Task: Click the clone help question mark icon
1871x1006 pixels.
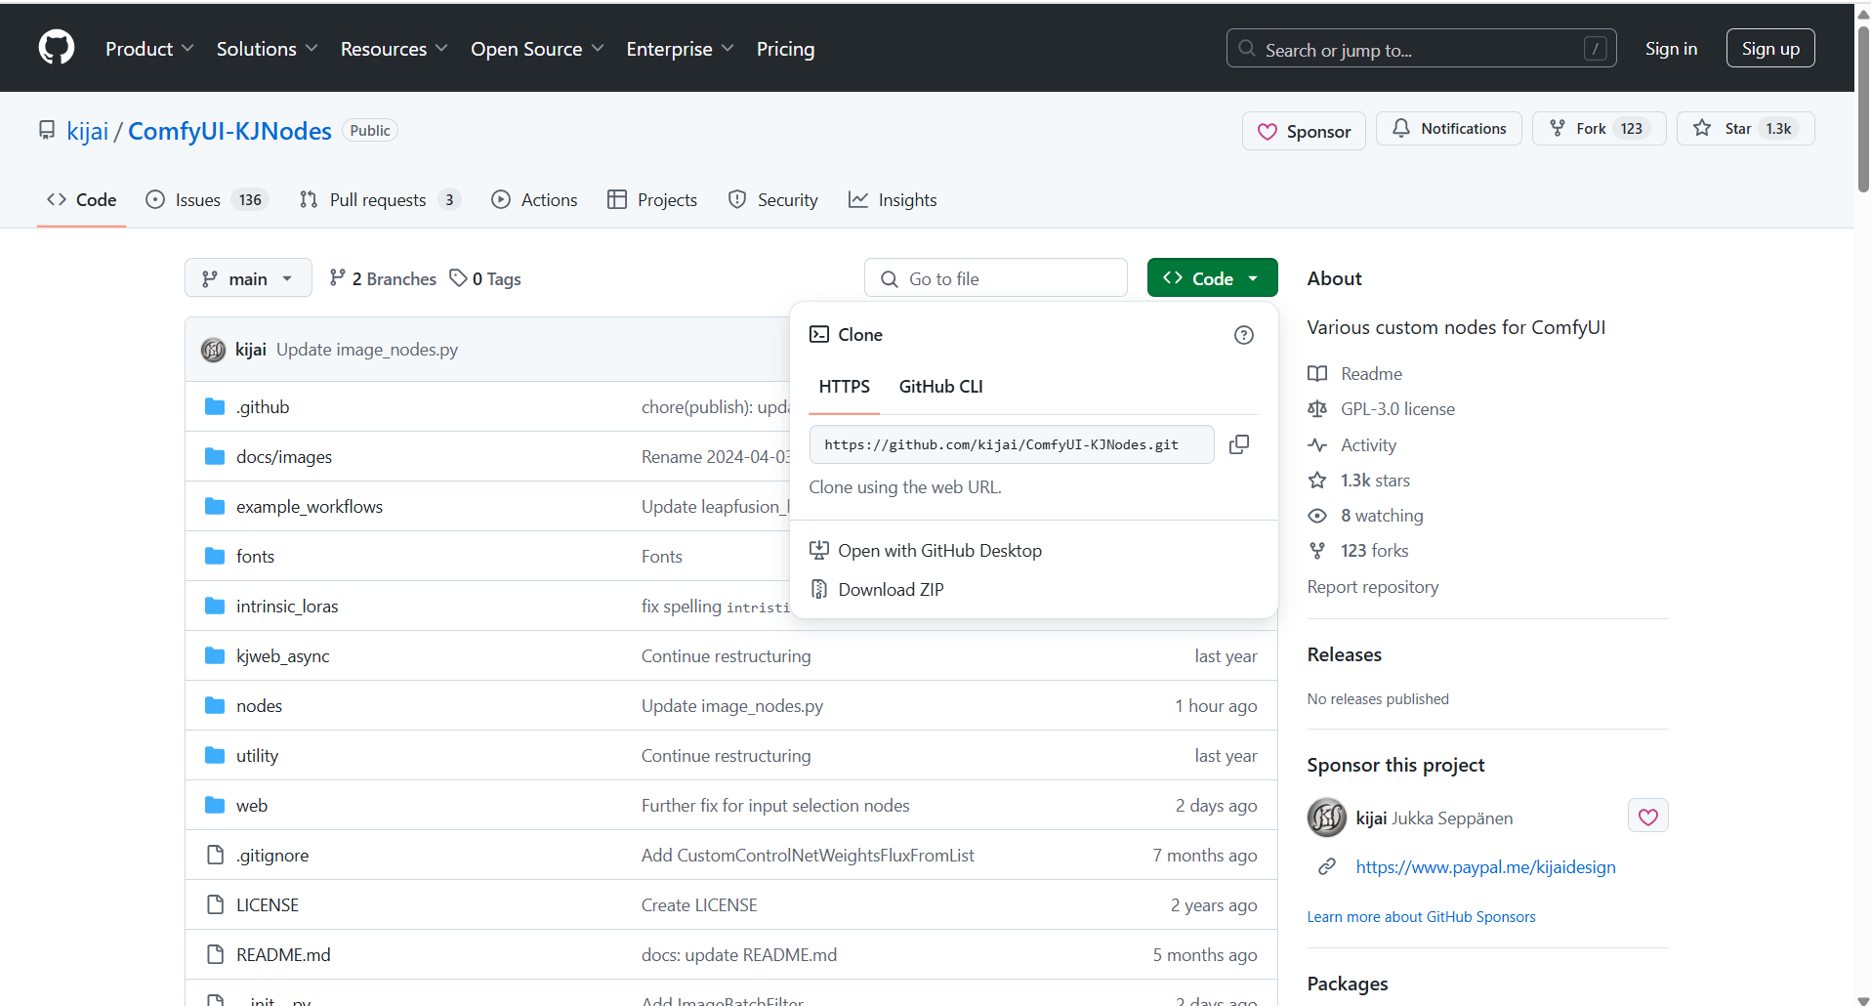Action: tap(1243, 335)
